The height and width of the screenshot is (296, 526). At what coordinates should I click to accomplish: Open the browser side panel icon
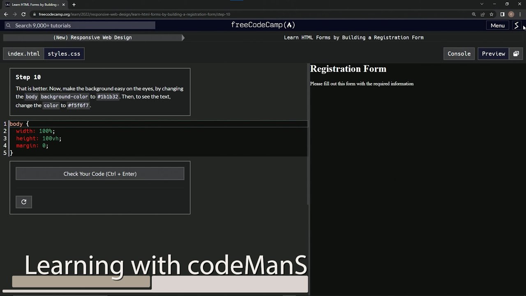502,14
